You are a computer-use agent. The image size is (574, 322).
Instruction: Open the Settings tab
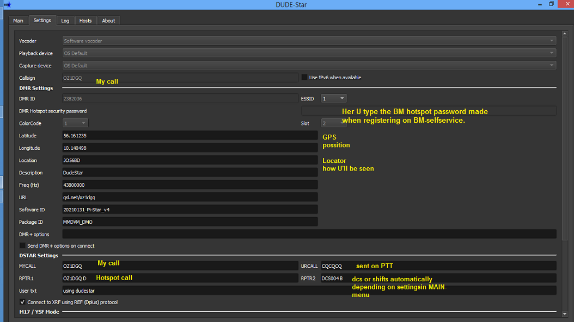pos(42,21)
